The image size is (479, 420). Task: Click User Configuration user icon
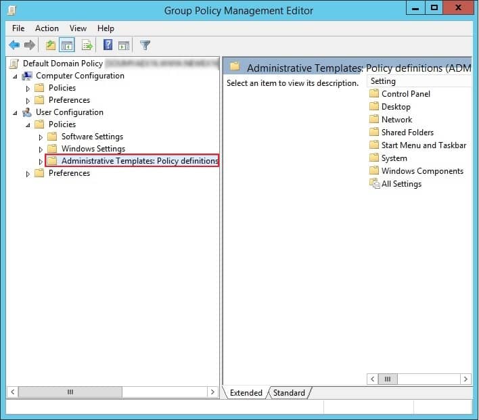27,112
